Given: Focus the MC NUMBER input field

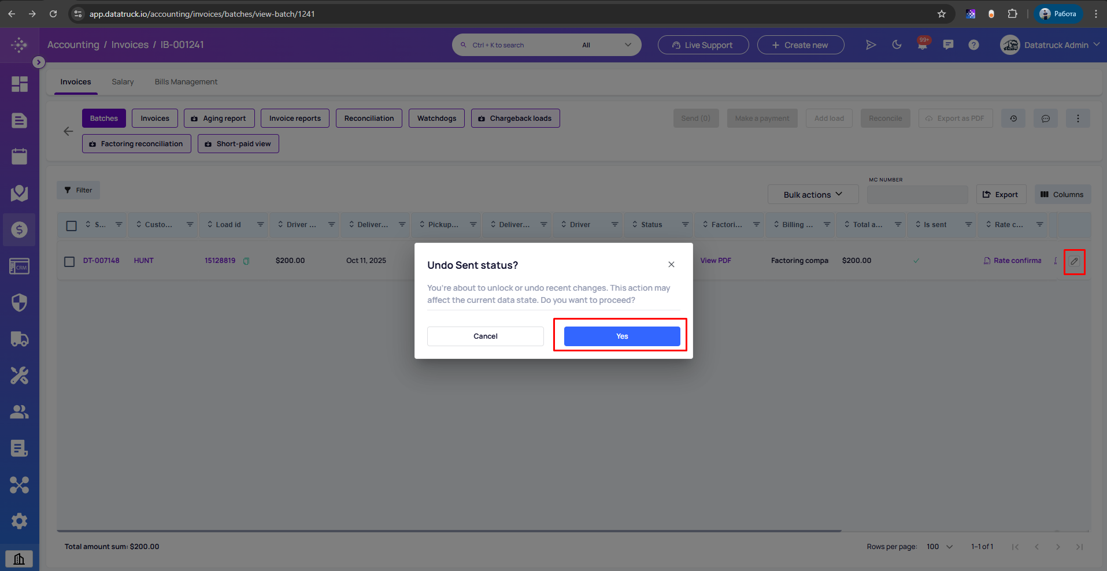Looking at the screenshot, I should pyautogui.click(x=917, y=195).
